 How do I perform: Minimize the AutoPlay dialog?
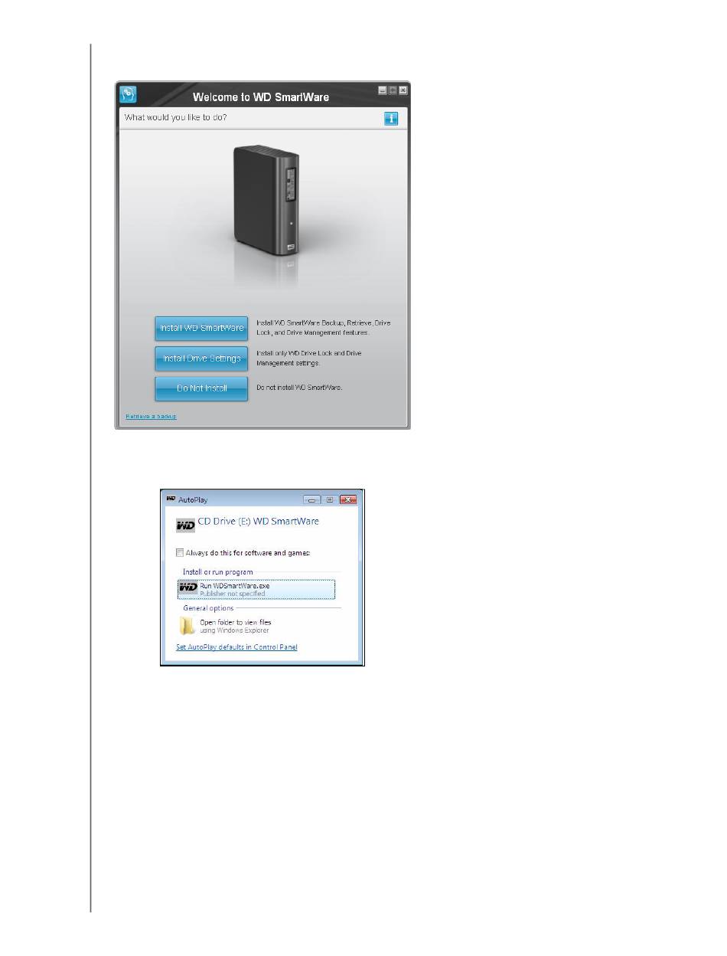(311, 499)
